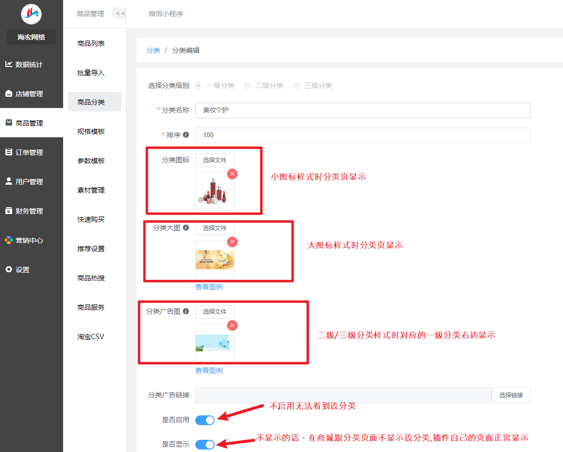Screen dimensions: 563x452
Task: Click the 选择链接 button
Action: click(511, 395)
